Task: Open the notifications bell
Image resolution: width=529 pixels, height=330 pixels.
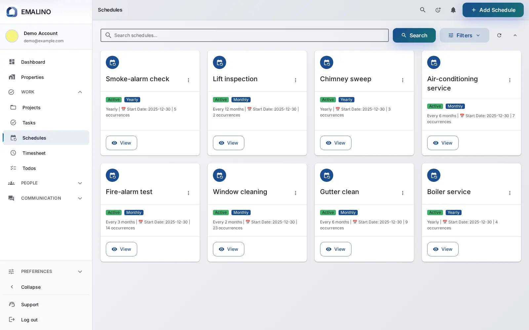Action: (x=453, y=10)
